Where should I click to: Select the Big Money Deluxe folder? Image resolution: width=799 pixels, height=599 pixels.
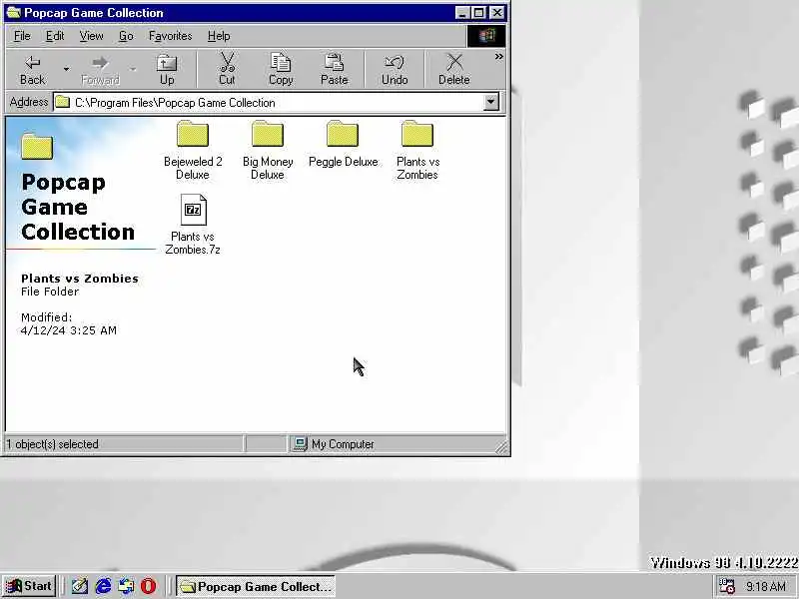coord(268,151)
